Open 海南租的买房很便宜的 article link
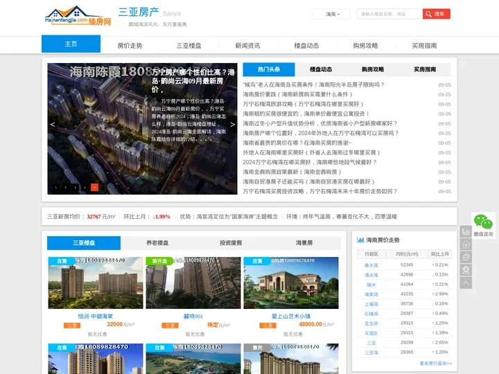 (306, 114)
